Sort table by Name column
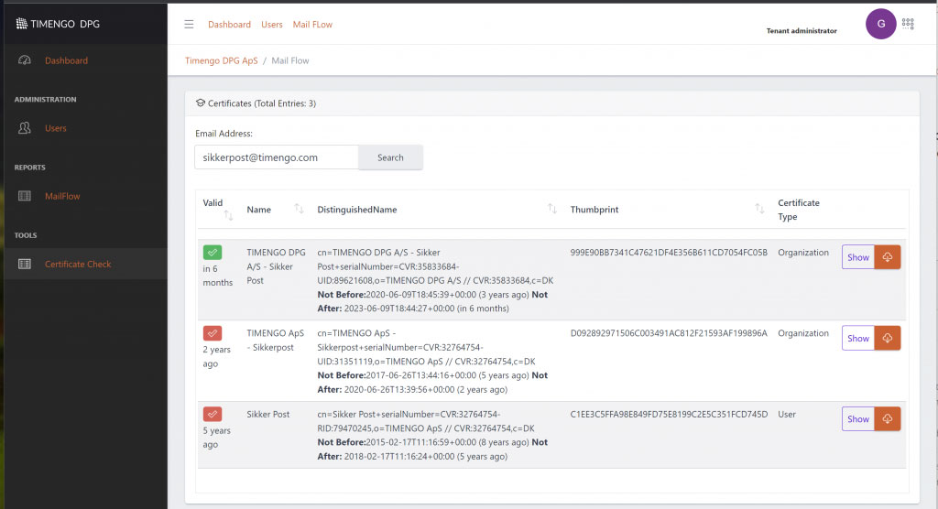 [299, 210]
